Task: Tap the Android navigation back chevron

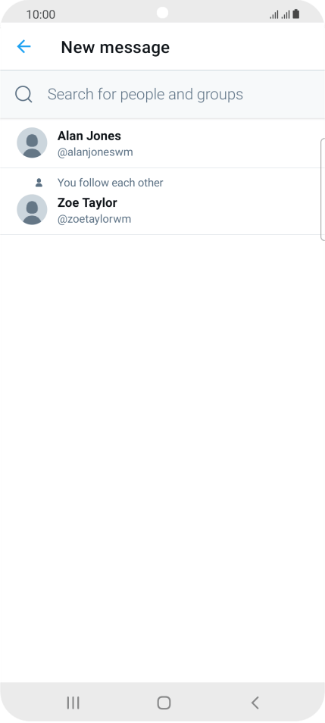Action: coord(255,703)
